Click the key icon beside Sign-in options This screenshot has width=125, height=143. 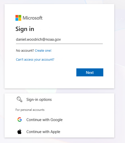19,99
